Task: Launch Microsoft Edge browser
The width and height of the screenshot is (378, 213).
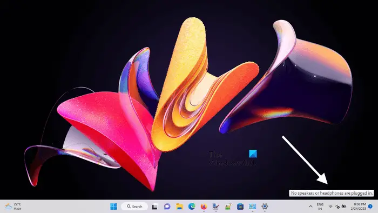Action: point(192,207)
